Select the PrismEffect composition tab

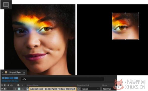tap(15, 72)
